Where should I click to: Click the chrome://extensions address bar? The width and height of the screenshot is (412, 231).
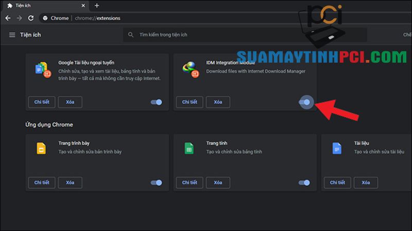click(154, 18)
